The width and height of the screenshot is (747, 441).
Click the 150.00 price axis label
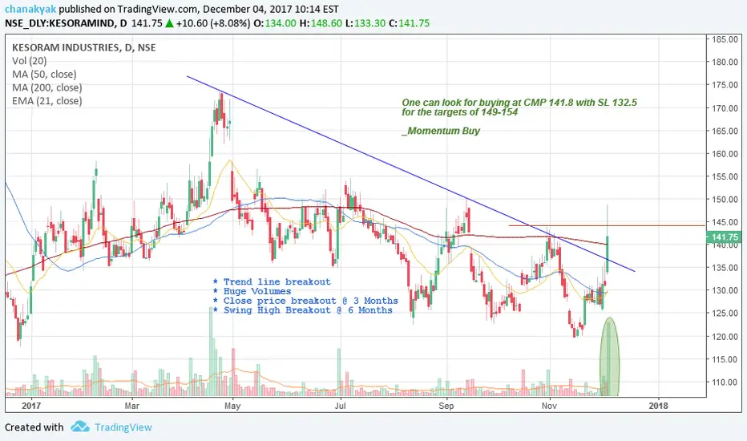pyautogui.click(x=725, y=200)
